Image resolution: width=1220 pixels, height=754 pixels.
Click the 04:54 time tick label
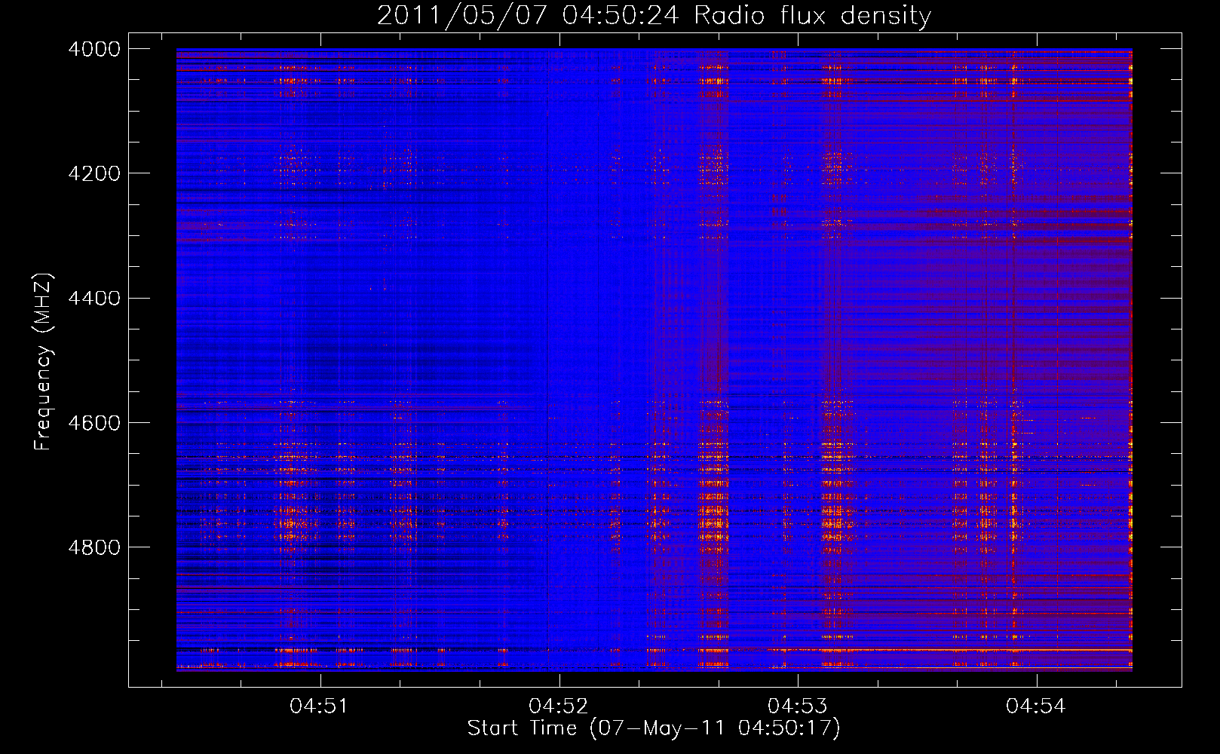pos(1036,706)
